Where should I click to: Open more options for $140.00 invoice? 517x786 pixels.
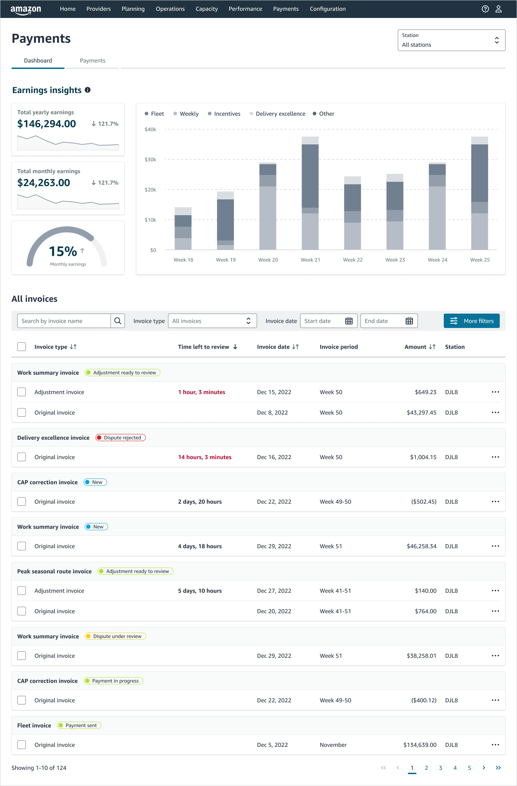click(495, 591)
